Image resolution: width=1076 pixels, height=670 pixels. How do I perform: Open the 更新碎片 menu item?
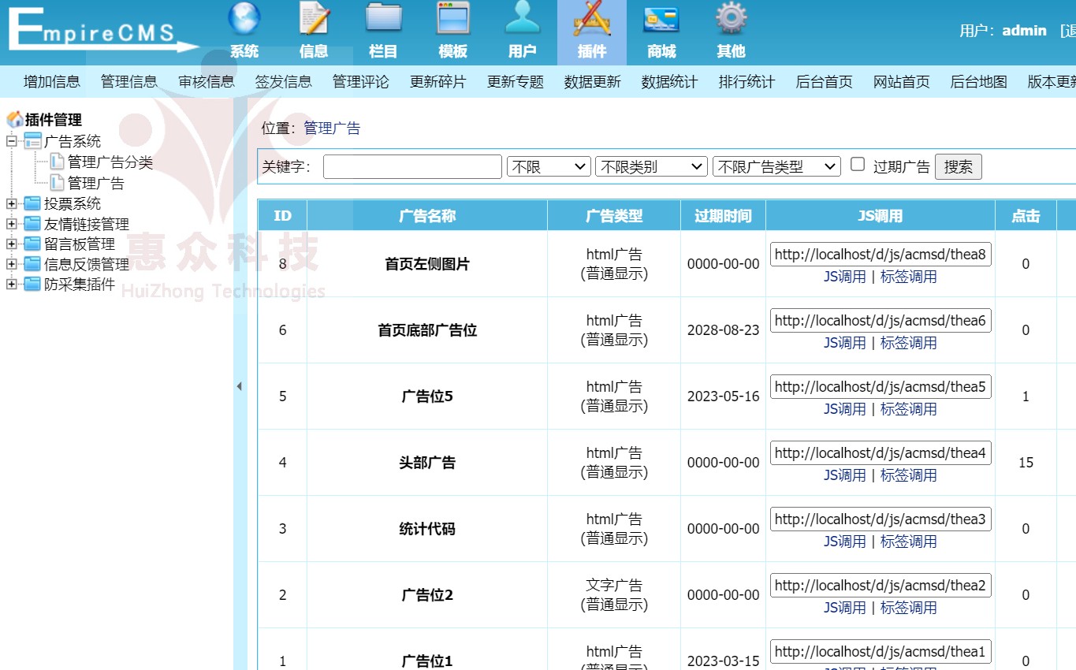(438, 82)
